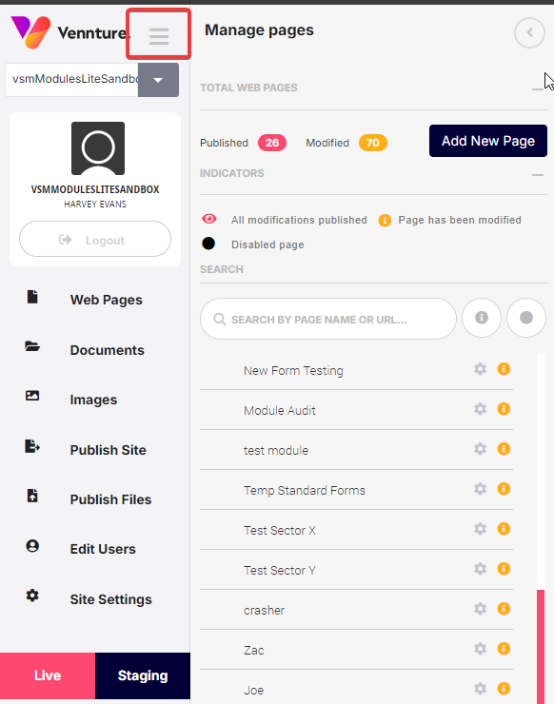Click the orange info icon for Module Audit
554x704 pixels.
(504, 409)
